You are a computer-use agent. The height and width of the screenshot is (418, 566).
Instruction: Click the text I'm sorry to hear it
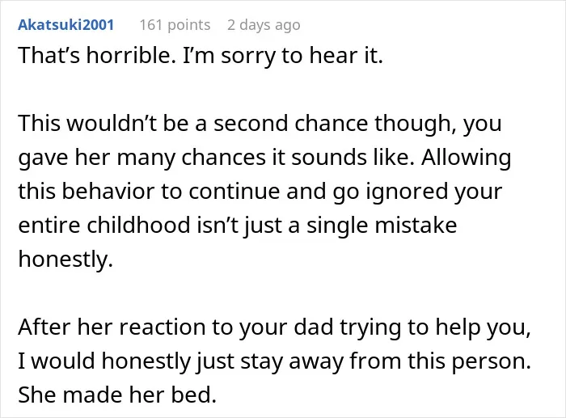(283, 56)
